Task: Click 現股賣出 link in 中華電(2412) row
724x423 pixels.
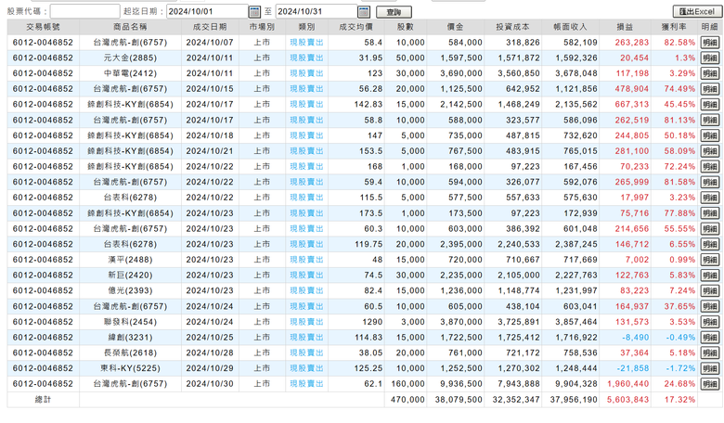Action: coord(306,73)
